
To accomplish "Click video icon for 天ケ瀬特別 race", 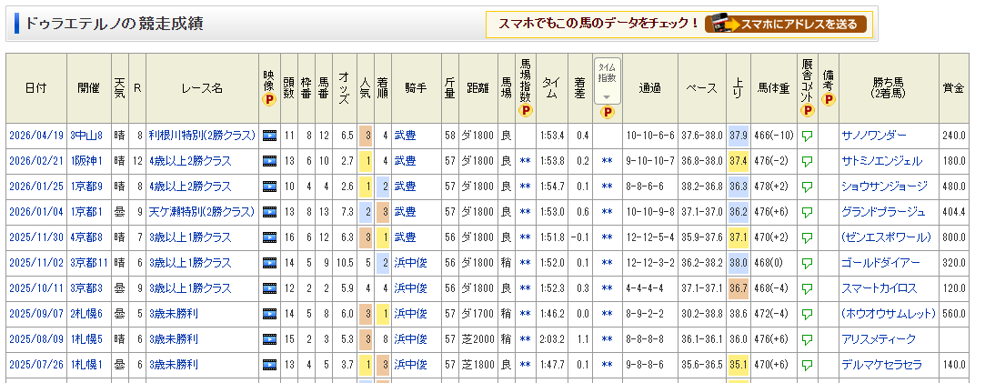I will coord(269,212).
